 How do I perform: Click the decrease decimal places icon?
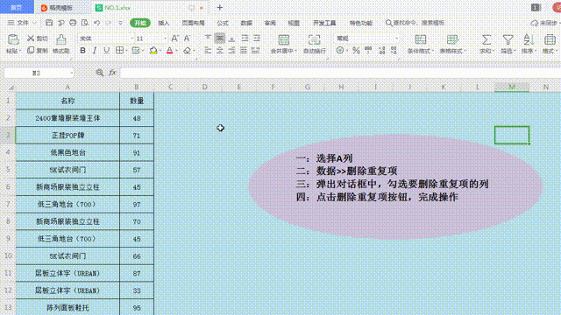coord(394,51)
